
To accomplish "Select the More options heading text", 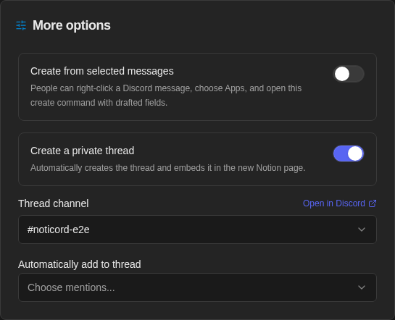I will [x=72, y=25].
